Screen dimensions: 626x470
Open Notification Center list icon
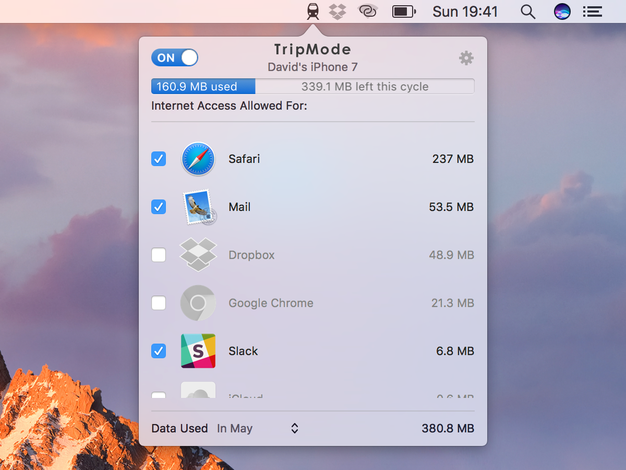592,11
